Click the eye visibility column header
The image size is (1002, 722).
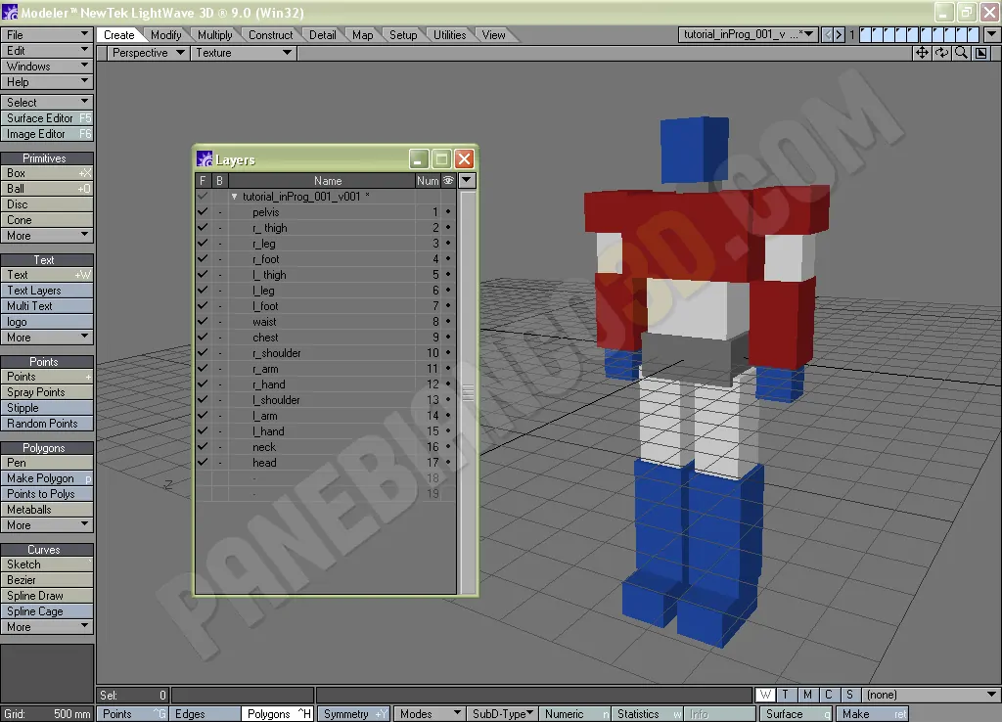tap(448, 181)
